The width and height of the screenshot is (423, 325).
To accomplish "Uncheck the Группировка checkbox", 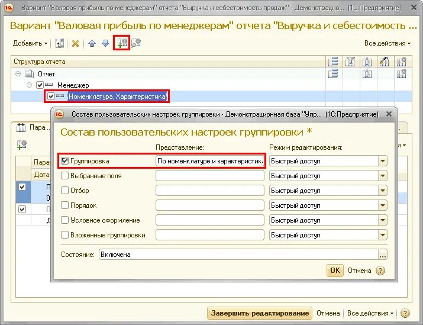I will click(64, 161).
